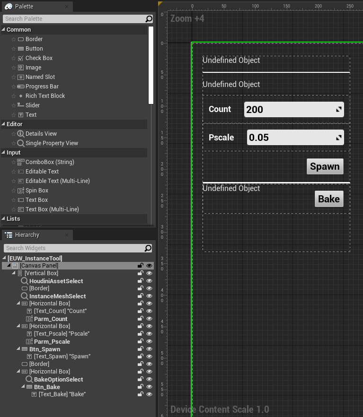Screen dimensions: 363x417
Task: Click the Count spin box slider arrow
Action: (338, 109)
